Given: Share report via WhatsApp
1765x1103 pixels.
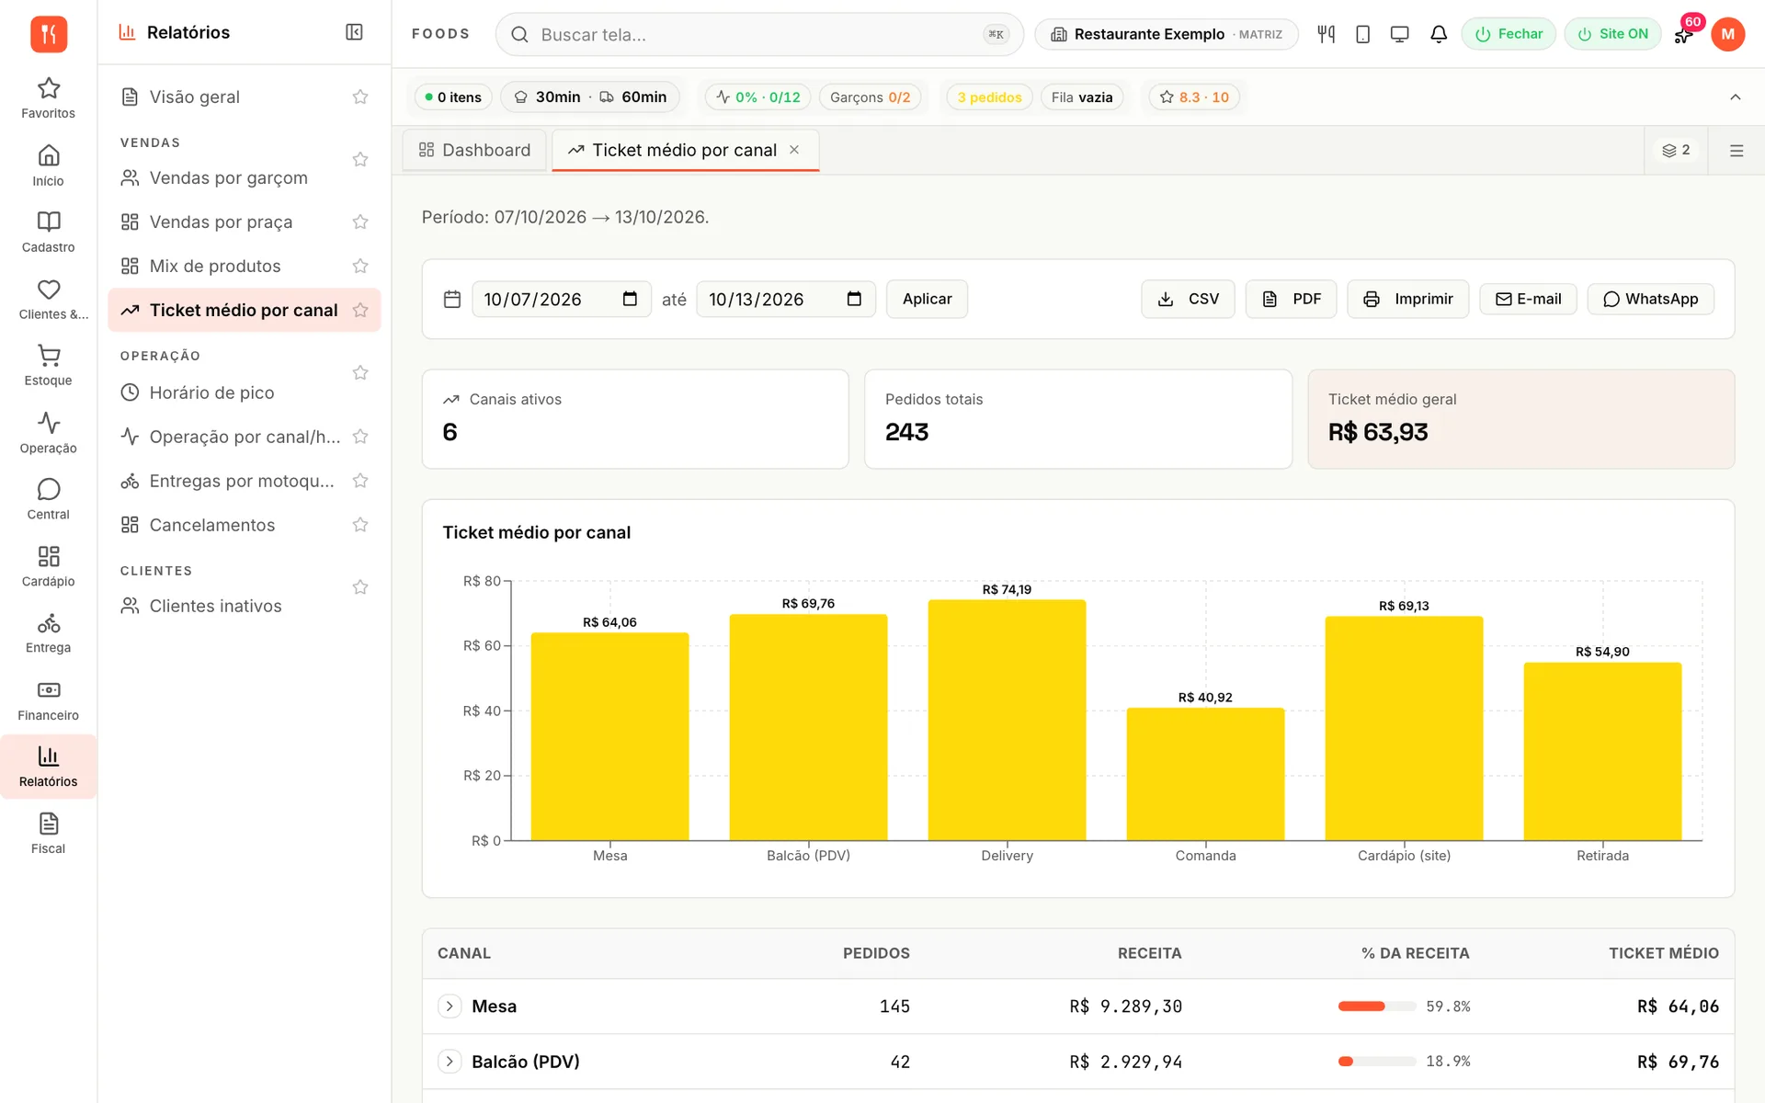Looking at the screenshot, I should [1650, 299].
